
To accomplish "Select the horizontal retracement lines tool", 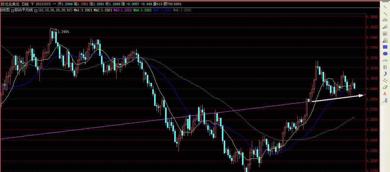I will (x=385, y=34).
